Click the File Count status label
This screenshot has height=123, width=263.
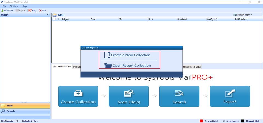click(x=7, y=121)
